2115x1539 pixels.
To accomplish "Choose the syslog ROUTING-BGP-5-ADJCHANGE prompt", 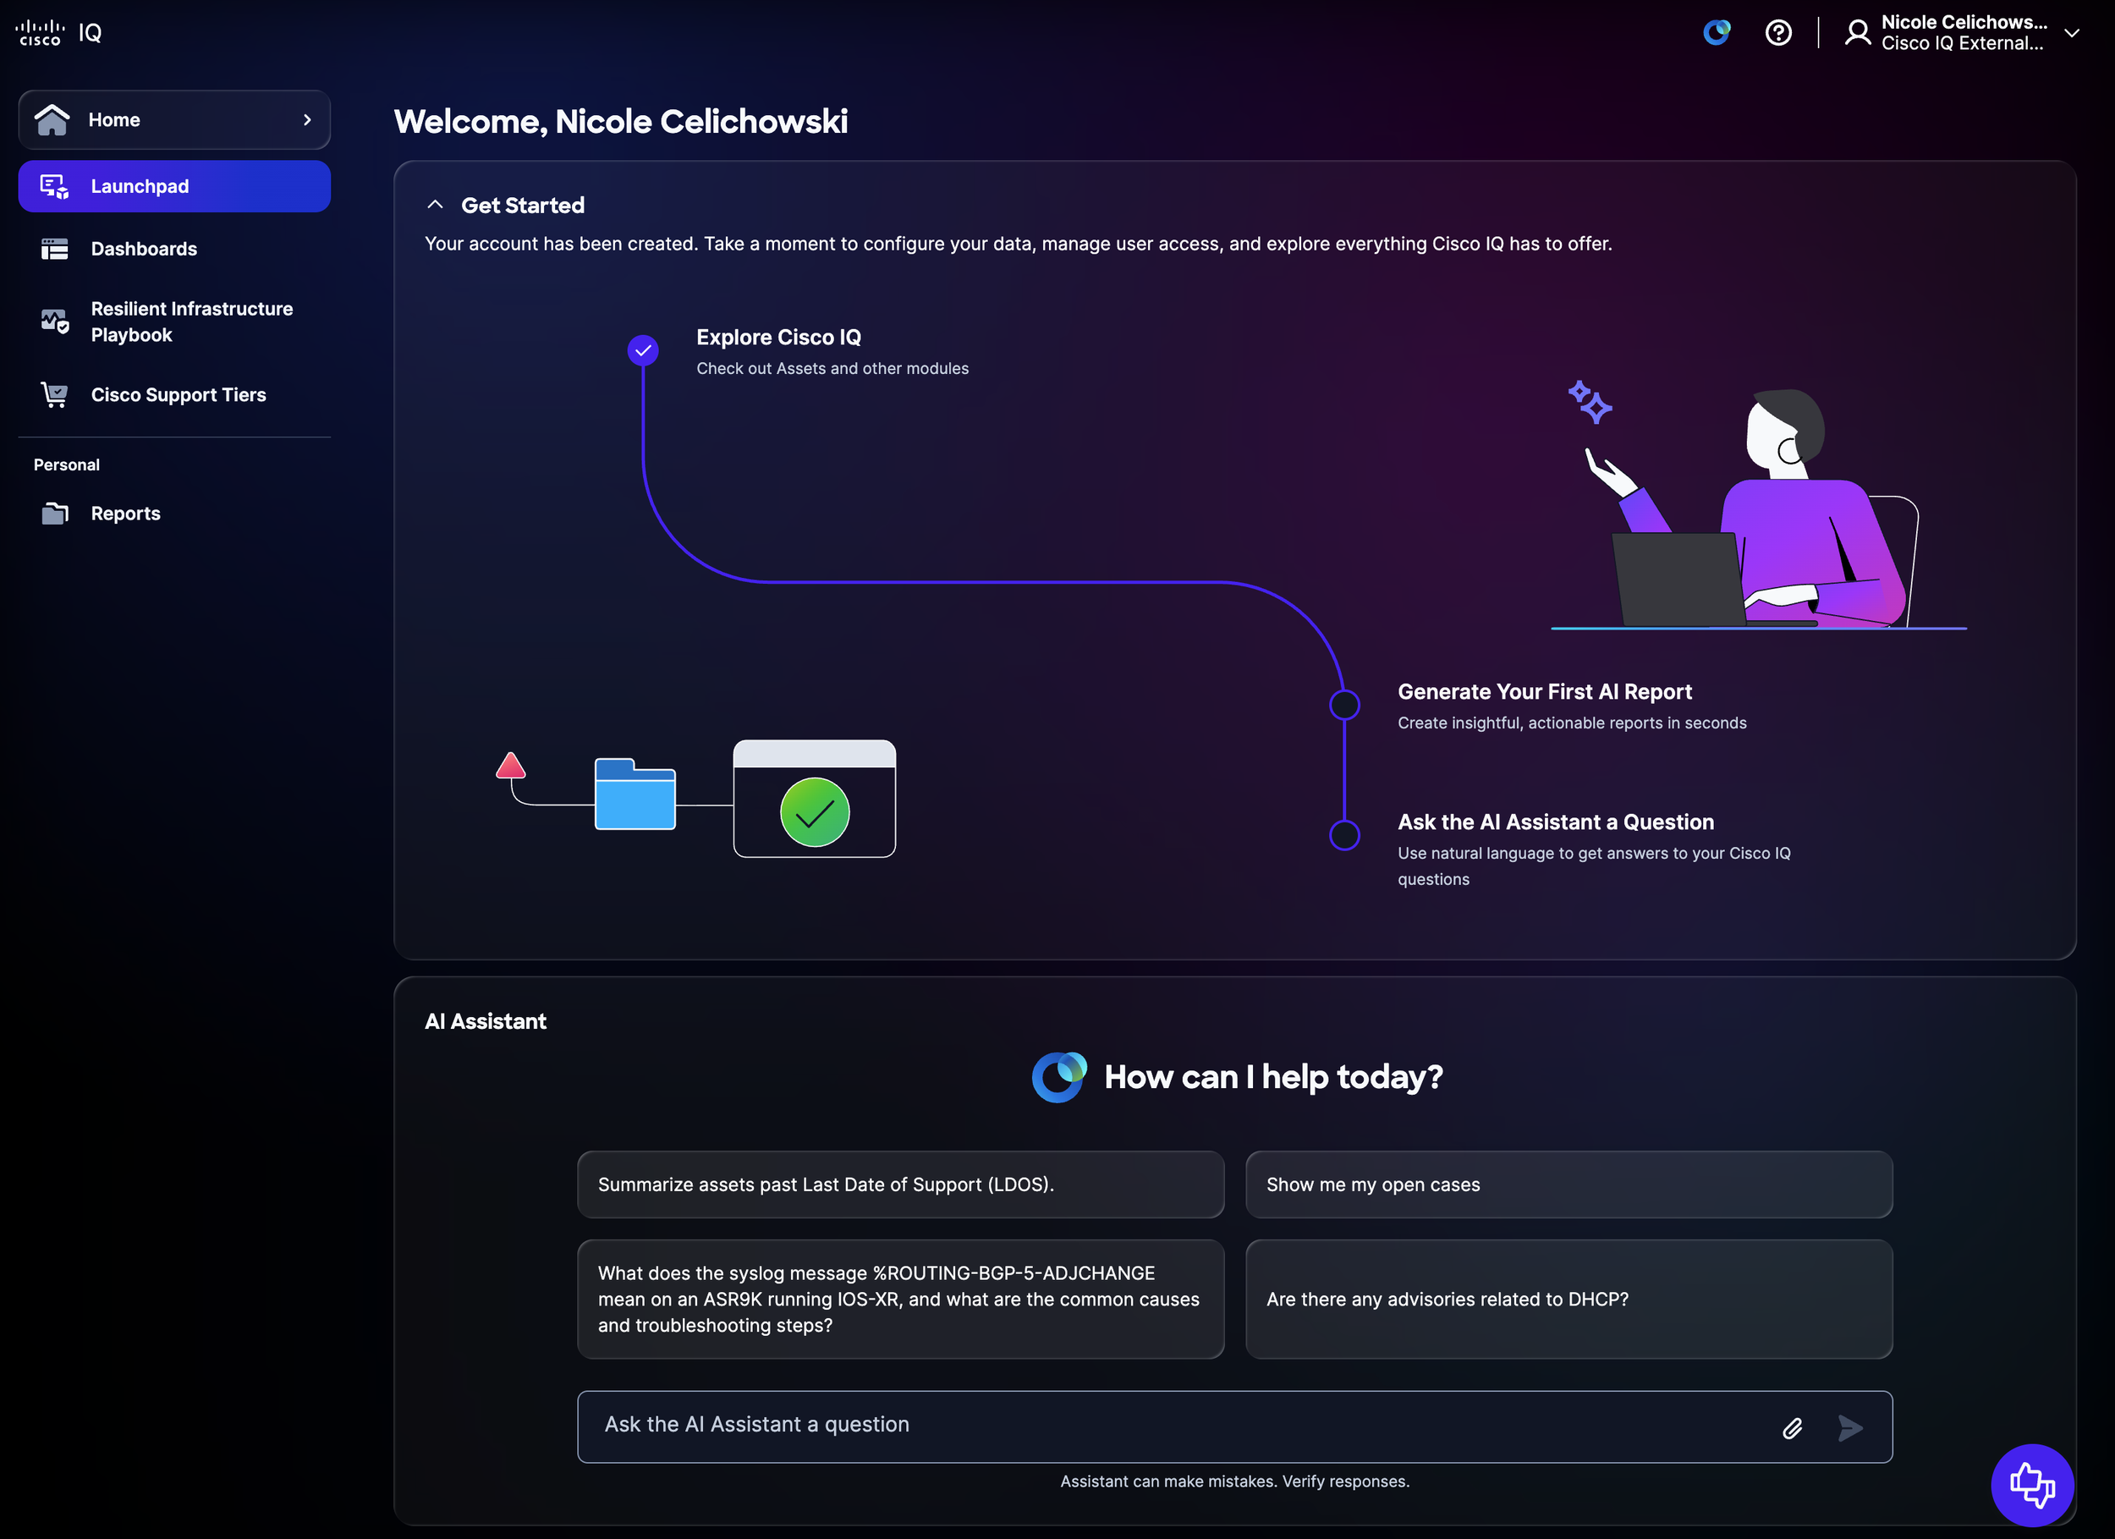I will click(900, 1300).
